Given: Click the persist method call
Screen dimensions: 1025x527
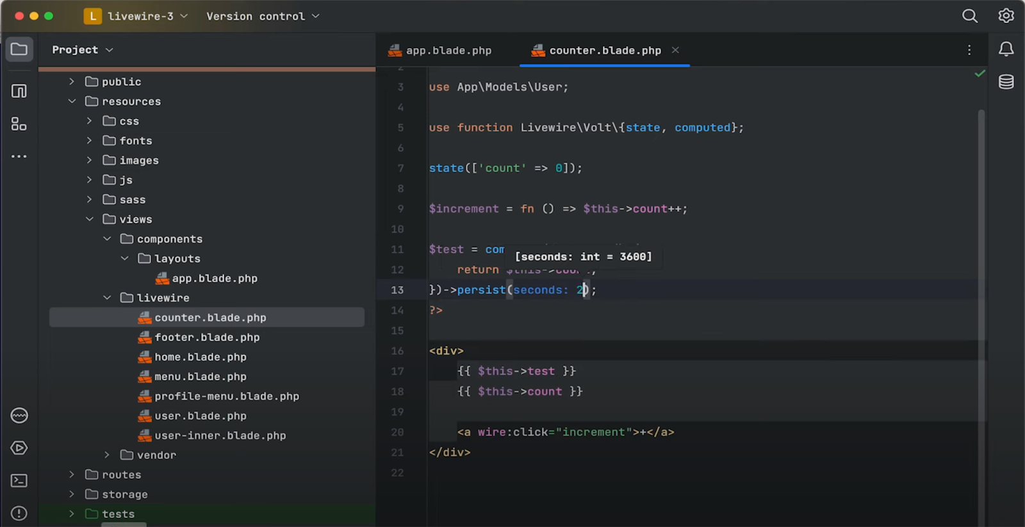Looking at the screenshot, I should pyautogui.click(x=481, y=290).
